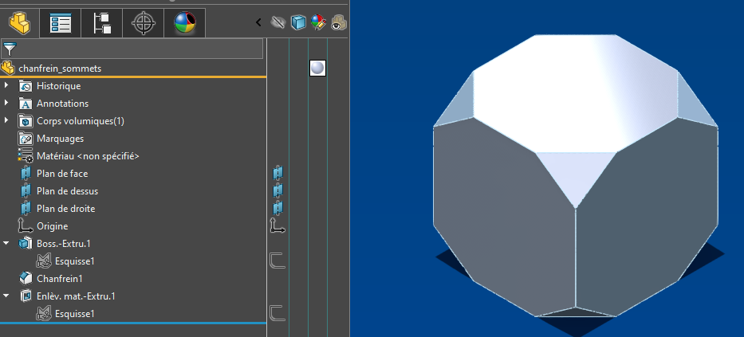
Task: Toggle display-pane visibility of Boss.-Extru.1 sketch
Action: click(278, 261)
